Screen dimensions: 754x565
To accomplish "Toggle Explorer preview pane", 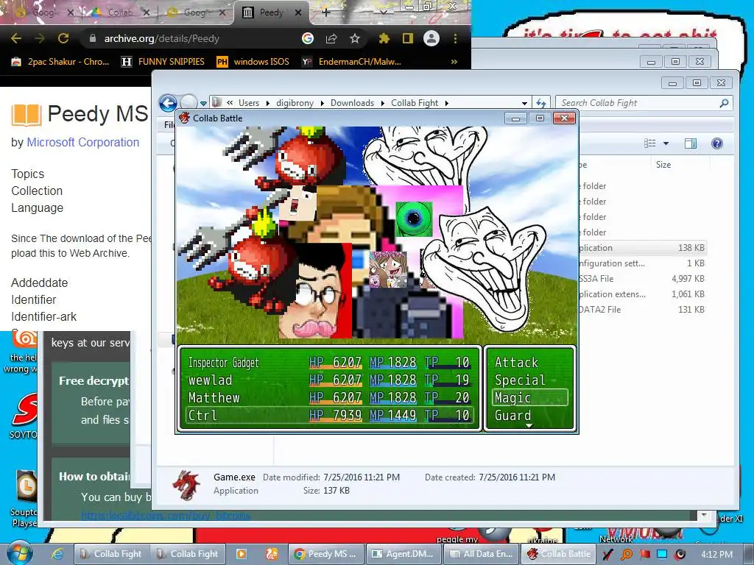I will pos(691,143).
